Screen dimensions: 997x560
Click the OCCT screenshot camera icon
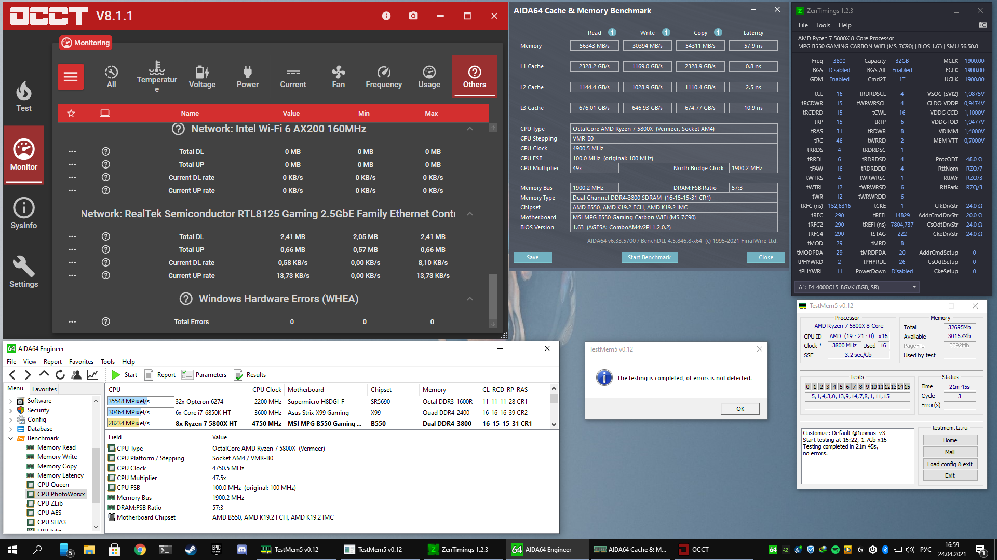pos(413,16)
